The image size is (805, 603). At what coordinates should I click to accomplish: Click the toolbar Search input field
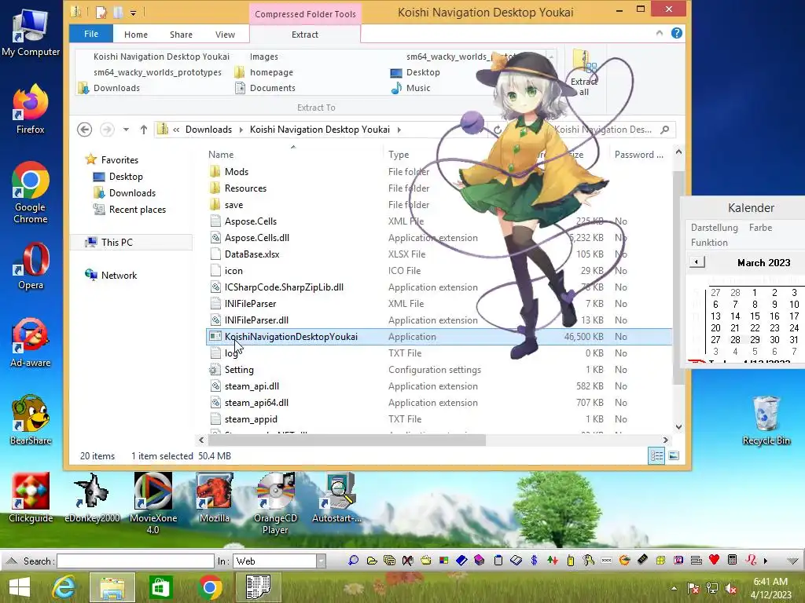135,561
